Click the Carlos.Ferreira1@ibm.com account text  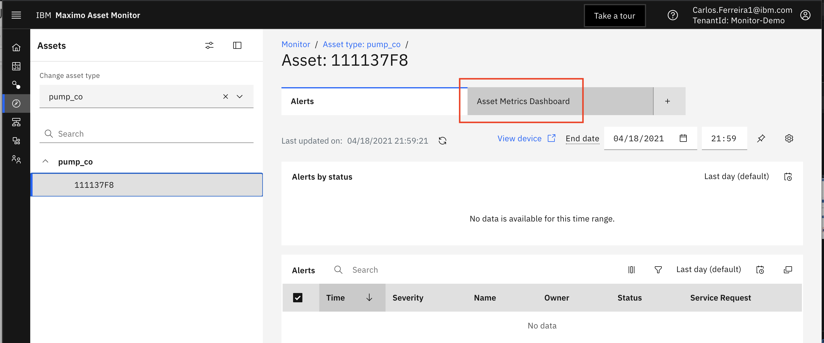coord(742,10)
